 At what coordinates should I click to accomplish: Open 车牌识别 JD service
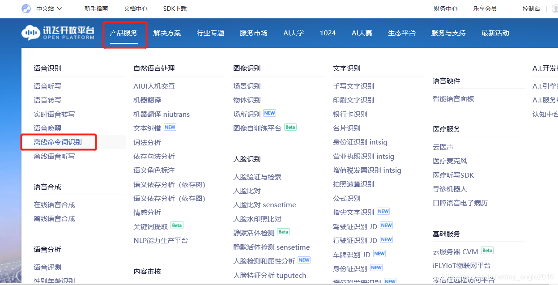352,255
